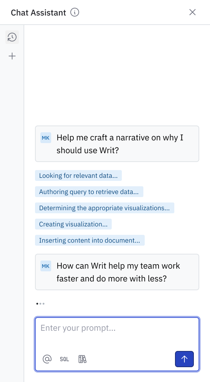Screen dimensions: 210x382
Task: Open chat history via clock icon
Action: tap(12, 37)
